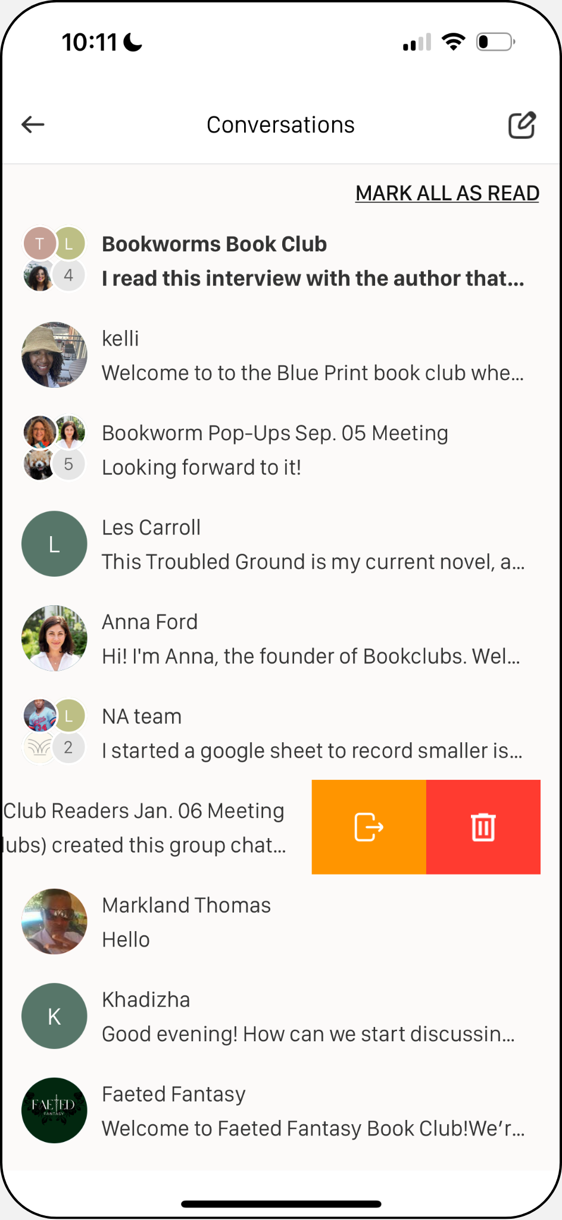Tap the NA team group avatar cluster

(x=54, y=732)
